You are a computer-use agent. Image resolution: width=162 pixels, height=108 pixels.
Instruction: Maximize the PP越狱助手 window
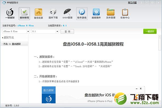tap(152, 3)
